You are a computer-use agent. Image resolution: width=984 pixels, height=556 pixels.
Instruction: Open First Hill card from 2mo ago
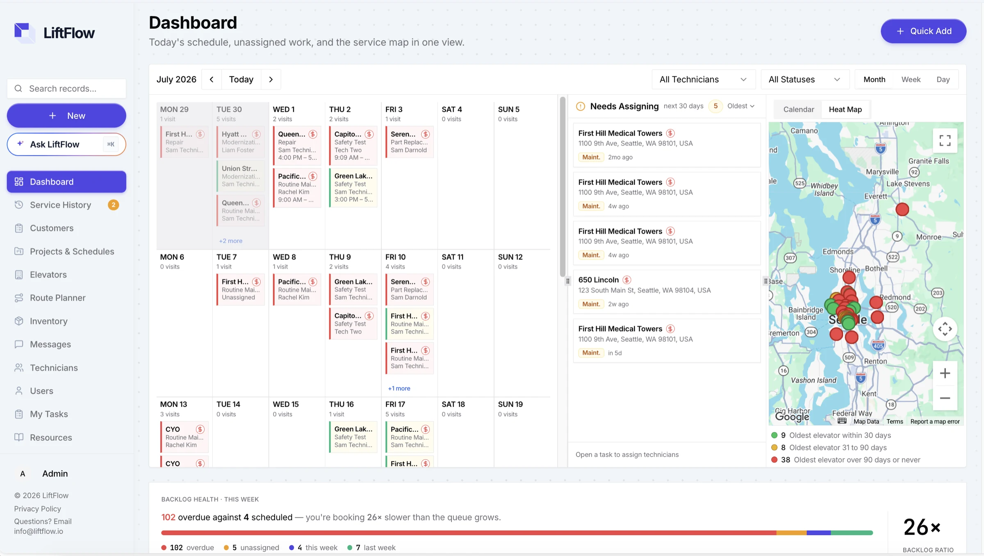tap(667, 145)
